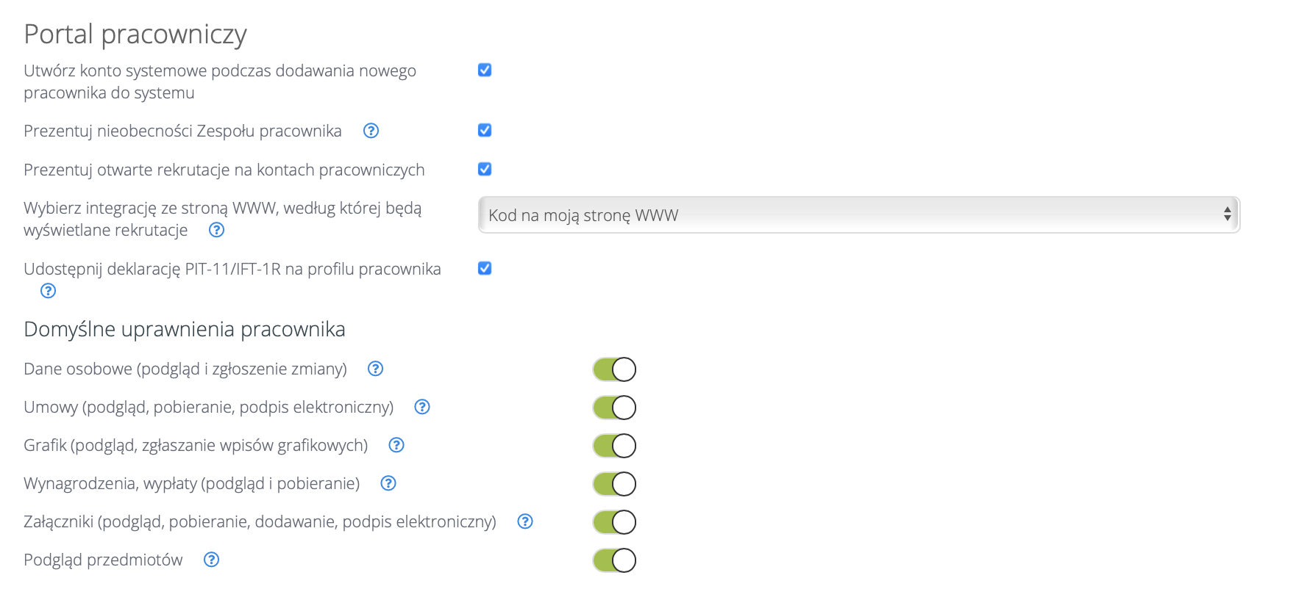The height and width of the screenshot is (589, 1296).
Task: Toggle Prezentuj nieobecności Zespołu pracownika checkbox
Action: (485, 130)
